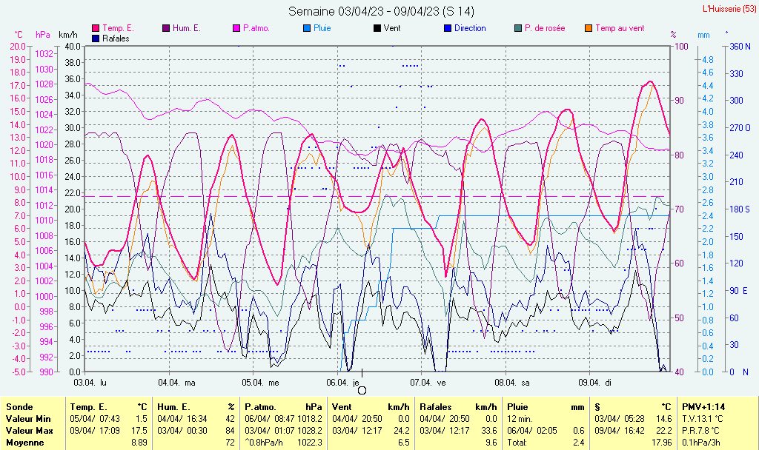The image size is (759, 450).
Task: Click the 07.04. ve date axis label
Action: (x=428, y=383)
